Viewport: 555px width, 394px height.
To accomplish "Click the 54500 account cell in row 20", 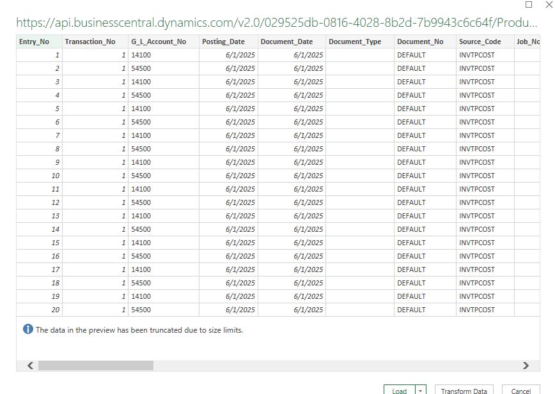I will pyautogui.click(x=164, y=310).
